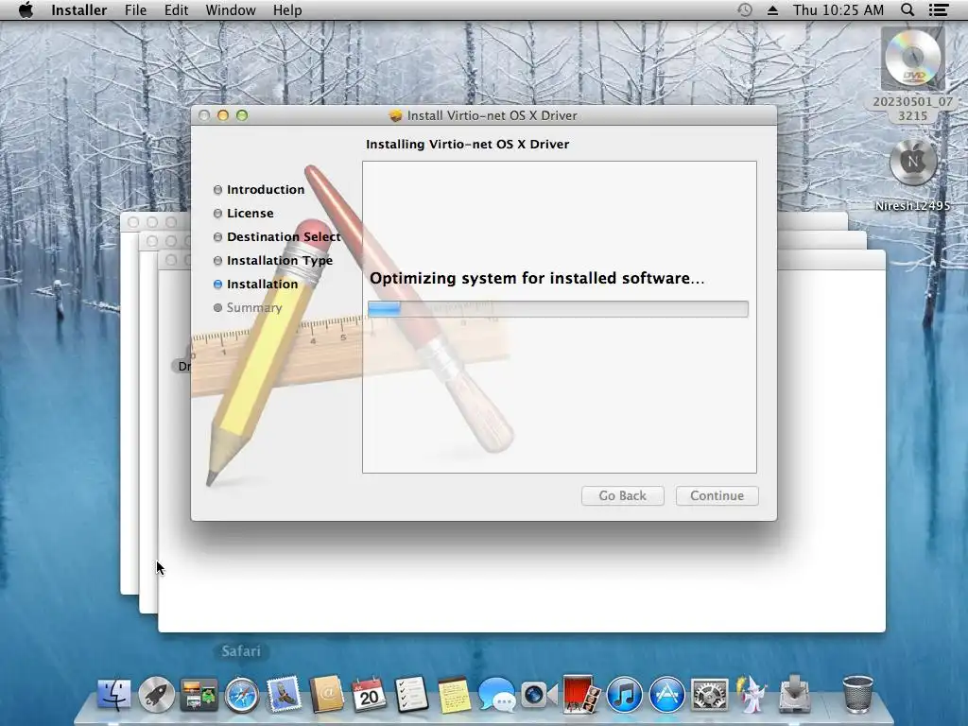Open Photo Booth icon in dock
Viewport: 968px width, 726px height.
click(x=581, y=695)
